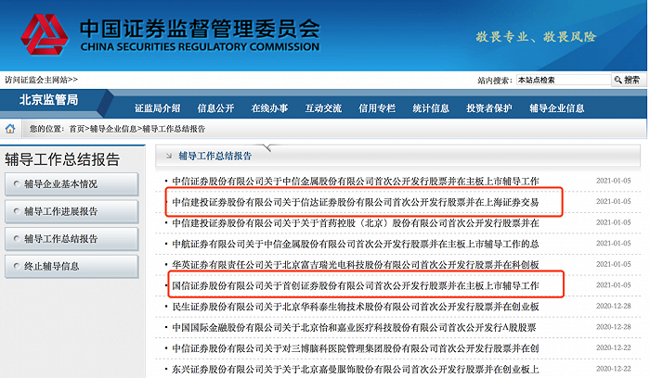Viewport: 650px width, 378px height.
Task: Choose 辅导工作总结报告 in the left sidebar
Action: [x=59, y=239]
